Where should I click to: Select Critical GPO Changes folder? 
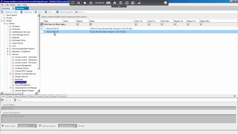[x=24, y=71]
